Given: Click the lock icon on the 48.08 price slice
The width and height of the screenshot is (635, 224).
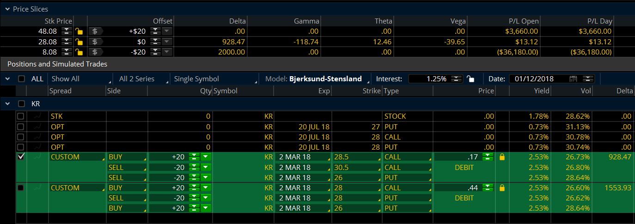Looking at the screenshot, I should tap(79, 31).
